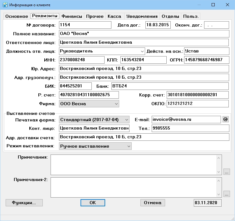The width and height of the screenshot is (235, 221).
Task: Open the Режим выставления dropdown
Action: [x=95, y=146]
